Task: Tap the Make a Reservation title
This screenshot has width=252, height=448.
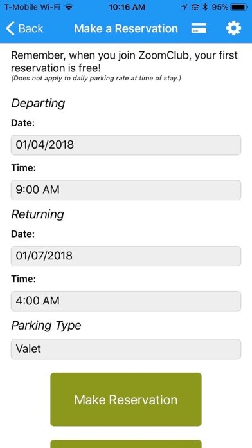Action: 126,28
